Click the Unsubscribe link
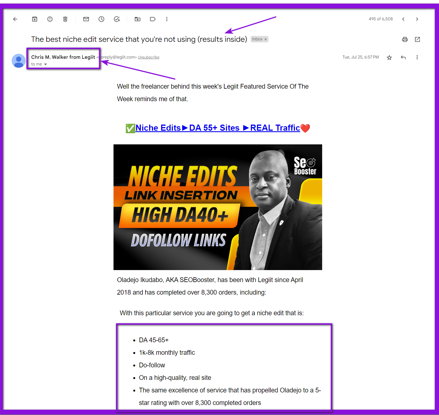The image size is (439, 415). pyautogui.click(x=149, y=57)
